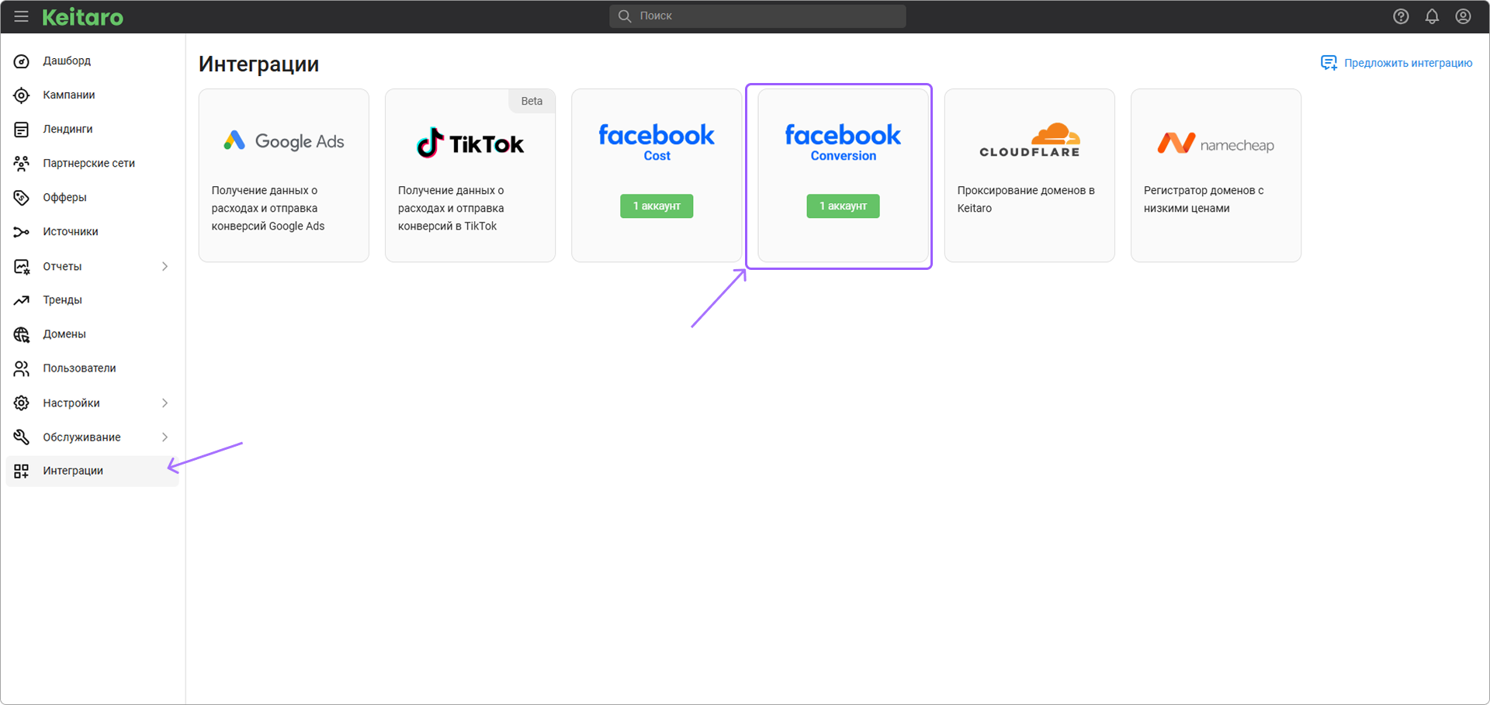The height and width of the screenshot is (705, 1490).
Task: Click 1 аккаунт button under Facebook Cost
Action: tap(657, 206)
